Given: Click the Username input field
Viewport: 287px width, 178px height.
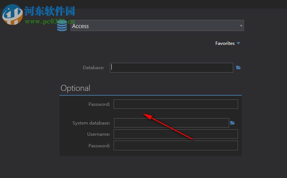Looking at the screenshot, I should coord(176,134).
